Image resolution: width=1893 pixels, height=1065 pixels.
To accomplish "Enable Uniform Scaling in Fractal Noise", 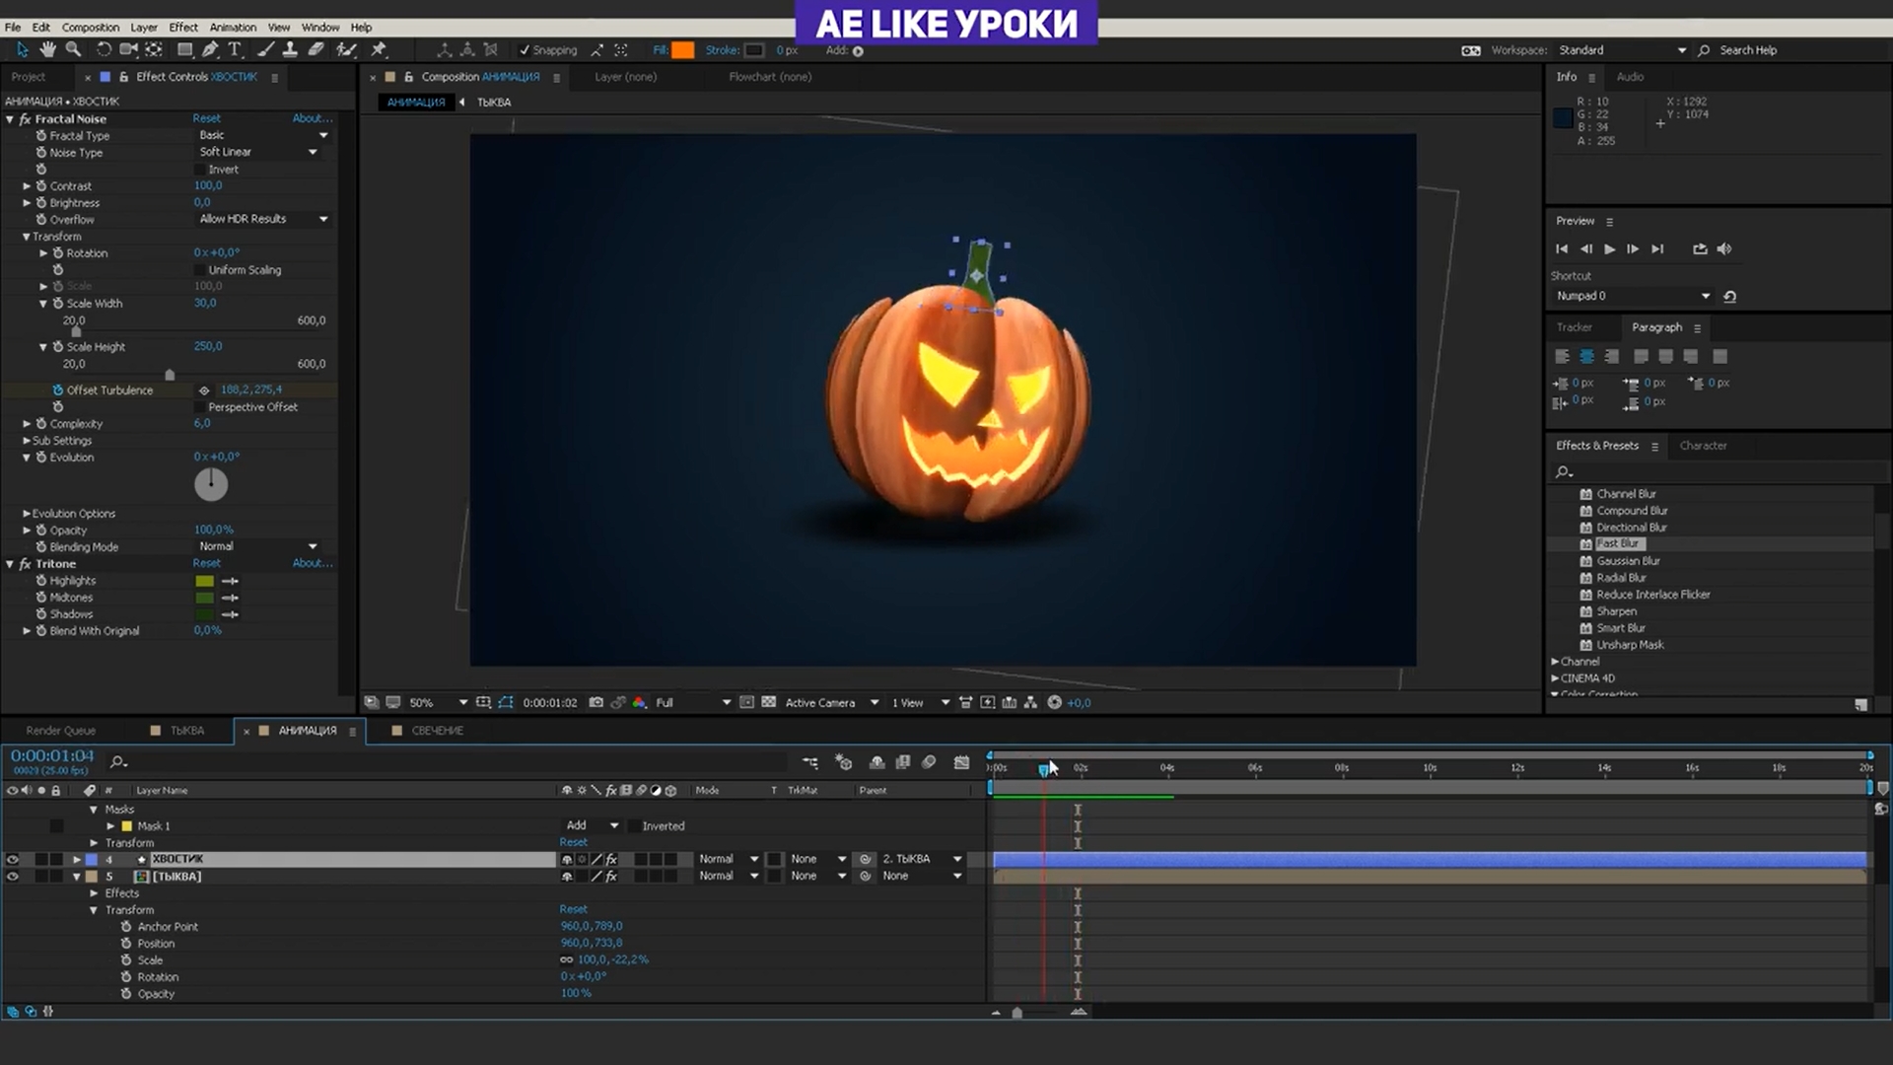I will click(x=198, y=269).
